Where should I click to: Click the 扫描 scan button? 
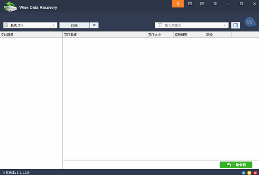coord(74,25)
